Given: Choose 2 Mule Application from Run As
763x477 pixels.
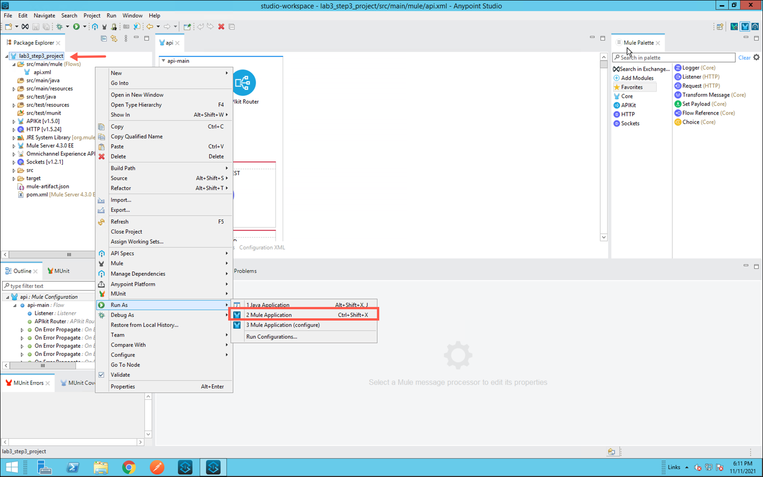Looking at the screenshot, I should pos(304,315).
